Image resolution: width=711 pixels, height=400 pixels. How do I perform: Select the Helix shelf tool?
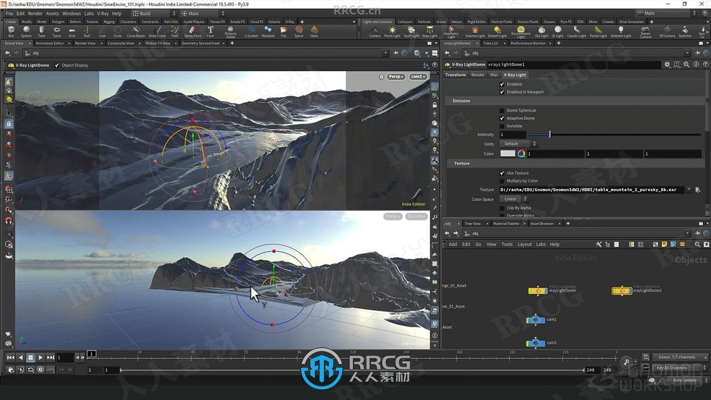(x=314, y=32)
